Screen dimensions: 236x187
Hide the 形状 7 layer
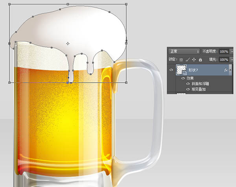(x=171, y=70)
